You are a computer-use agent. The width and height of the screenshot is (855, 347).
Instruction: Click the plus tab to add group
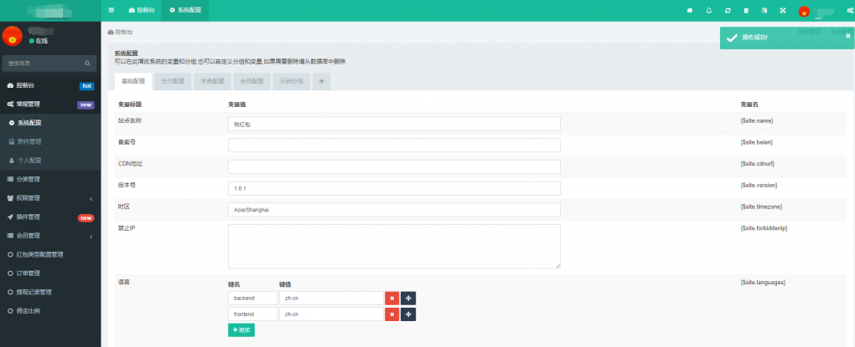(x=322, y=81)
